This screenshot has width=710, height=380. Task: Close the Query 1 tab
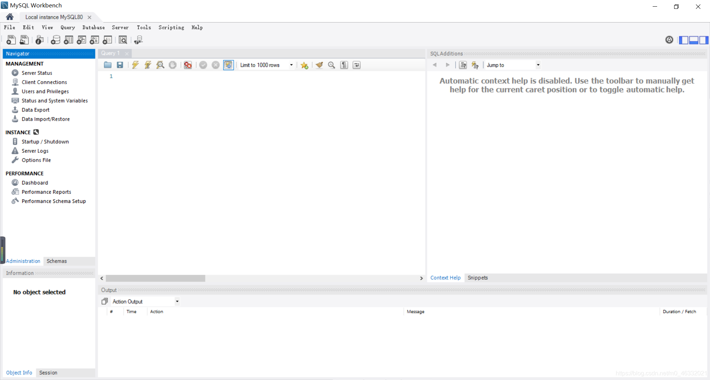[127, 53]
